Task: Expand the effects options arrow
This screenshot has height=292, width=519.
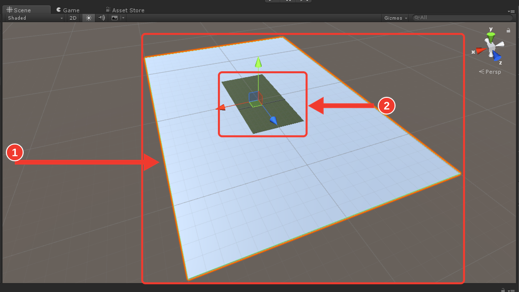Action: pyautogui.click(x=123, y=18)
